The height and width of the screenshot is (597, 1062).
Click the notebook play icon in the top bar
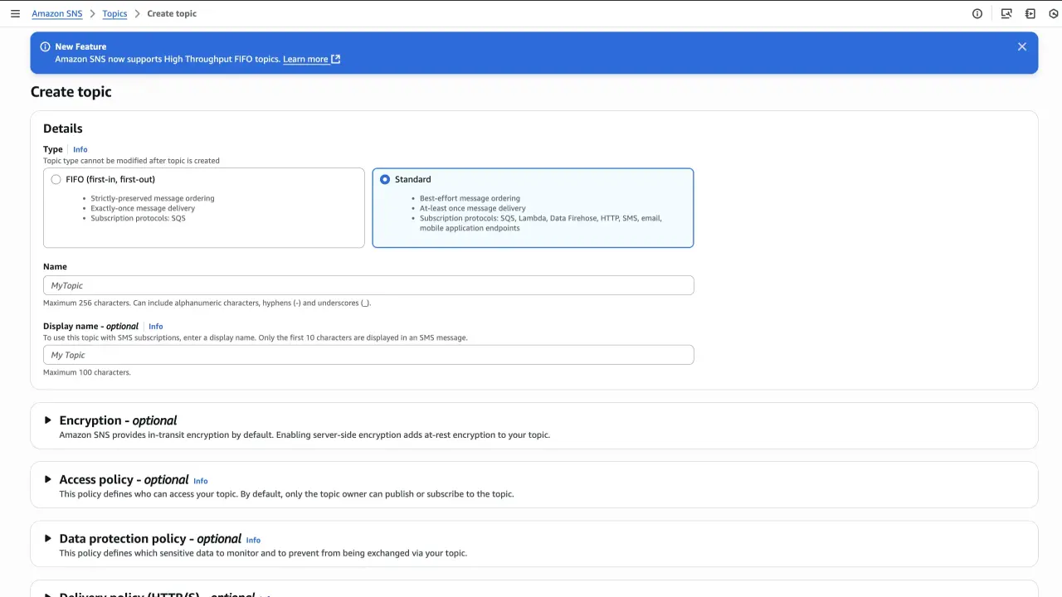point(1030,13)
